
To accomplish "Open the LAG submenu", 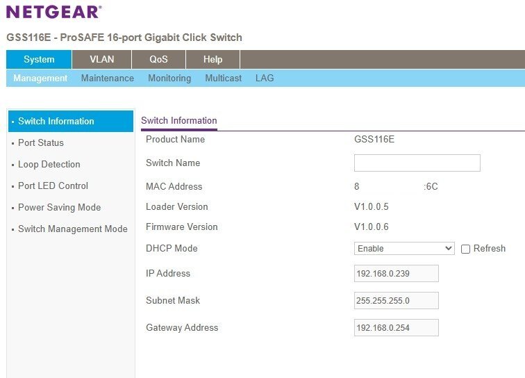I will click(x=265, y=78).
